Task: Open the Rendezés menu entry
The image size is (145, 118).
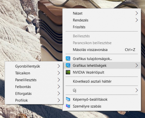Action: click(x=102, y=20)
